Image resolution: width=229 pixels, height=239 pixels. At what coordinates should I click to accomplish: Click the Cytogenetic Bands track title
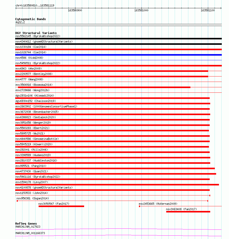[31, 19]
